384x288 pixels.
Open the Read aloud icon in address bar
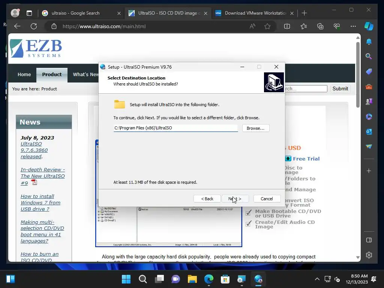tap(252, 26)
